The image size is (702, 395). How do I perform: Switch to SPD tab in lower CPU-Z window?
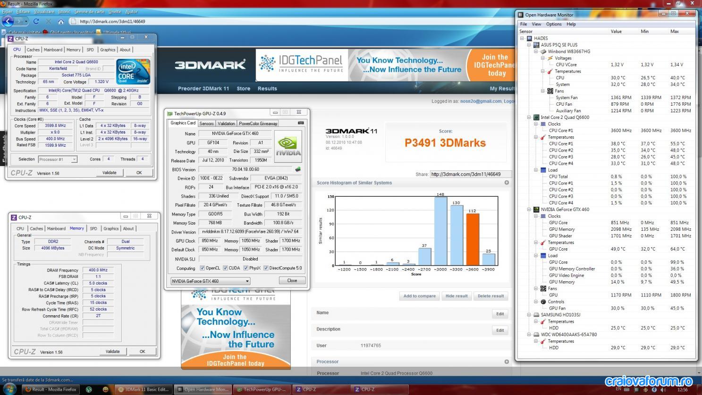click(x=93, y=228)
